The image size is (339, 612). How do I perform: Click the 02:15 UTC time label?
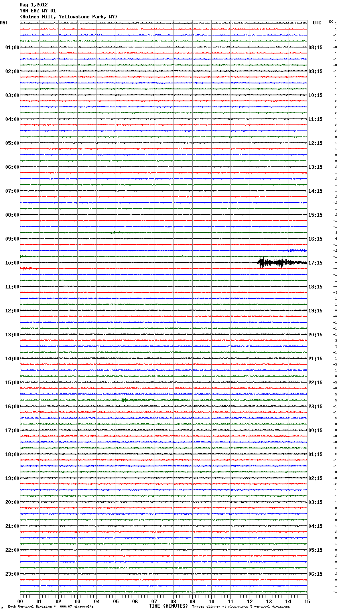click(315, 478)
